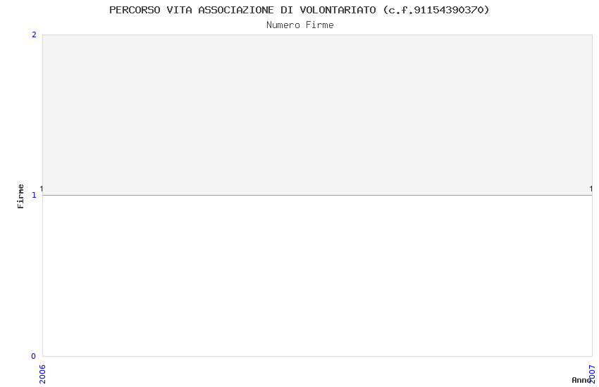
Task: Click the word PERCORSO in the title
Action: tap(135, 11)
